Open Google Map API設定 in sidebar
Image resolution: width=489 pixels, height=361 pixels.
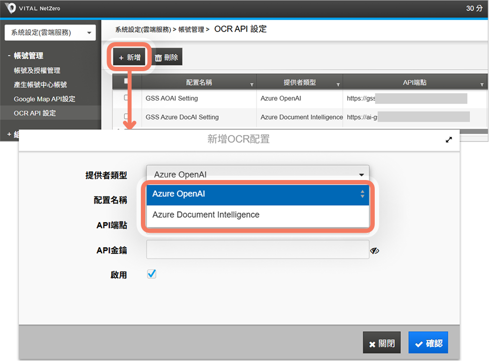45,99
